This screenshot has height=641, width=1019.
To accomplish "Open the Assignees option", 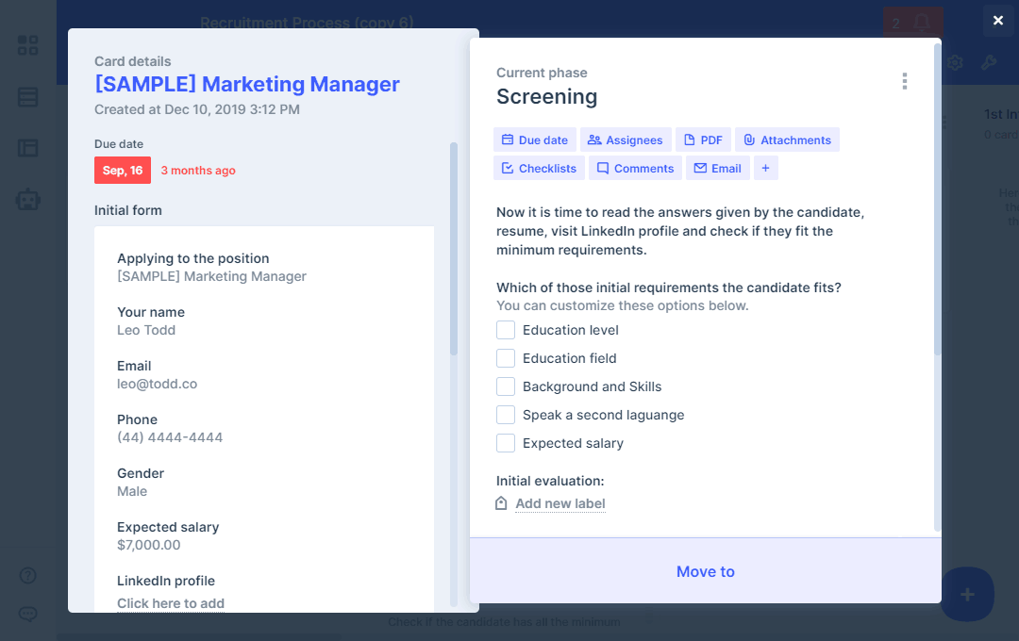I will (x=625, y=140).
